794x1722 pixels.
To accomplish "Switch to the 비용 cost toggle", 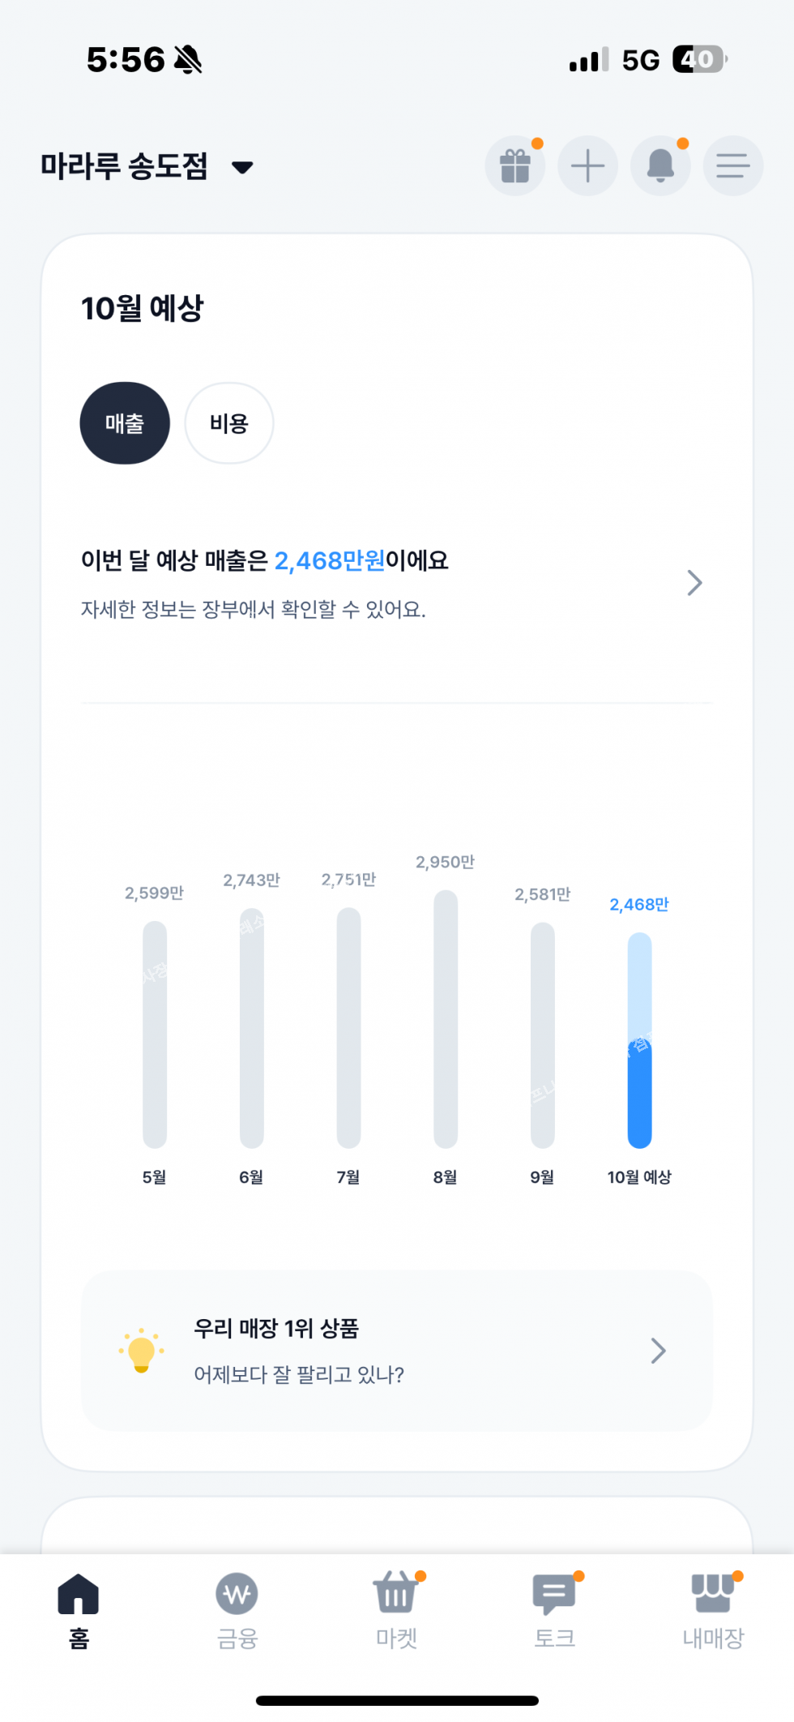I will (229, 423).
